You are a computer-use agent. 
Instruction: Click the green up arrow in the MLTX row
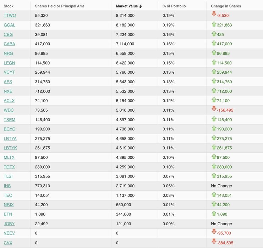pos(214,157)
